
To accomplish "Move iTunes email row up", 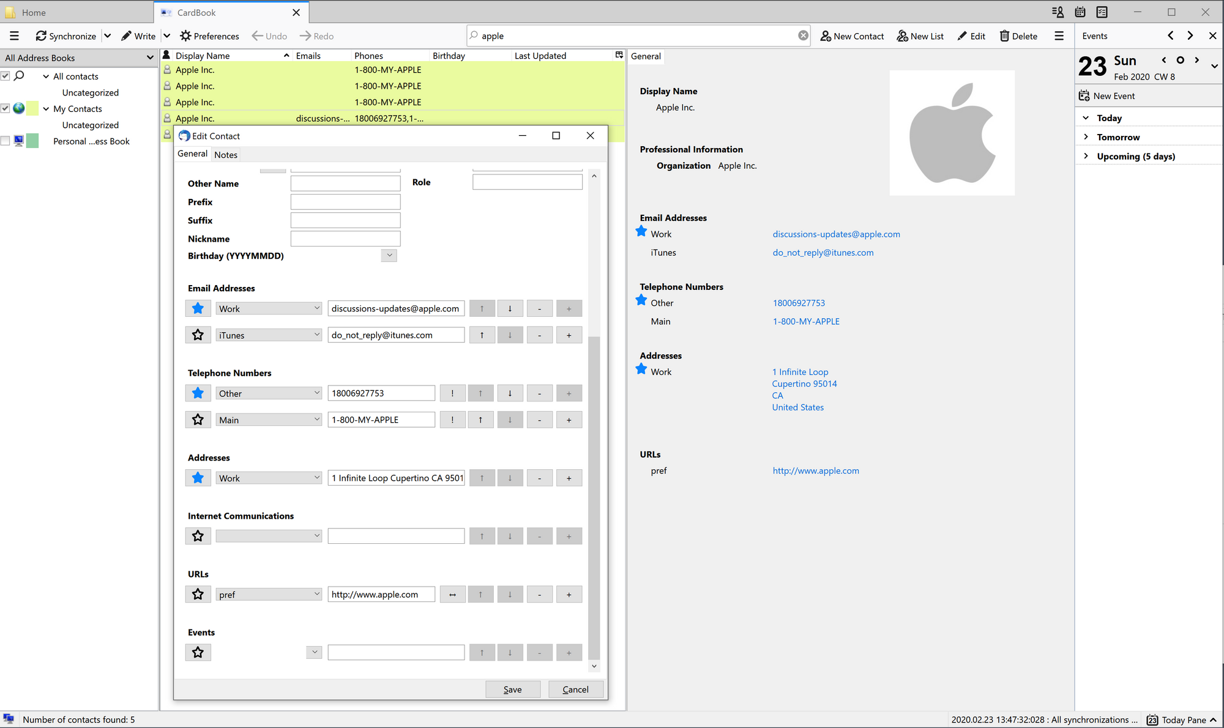I will 482,335.
